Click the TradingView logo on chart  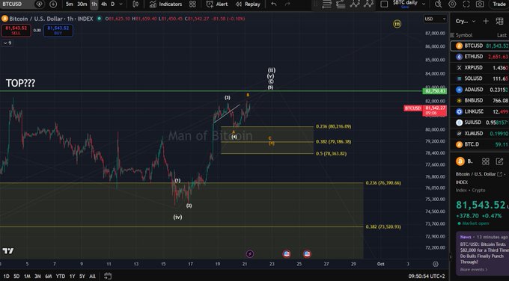[x=8, y=251]
